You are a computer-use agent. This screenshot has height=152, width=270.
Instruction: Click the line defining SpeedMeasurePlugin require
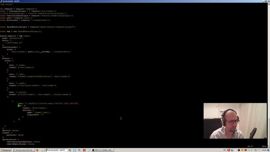(38, 27)
